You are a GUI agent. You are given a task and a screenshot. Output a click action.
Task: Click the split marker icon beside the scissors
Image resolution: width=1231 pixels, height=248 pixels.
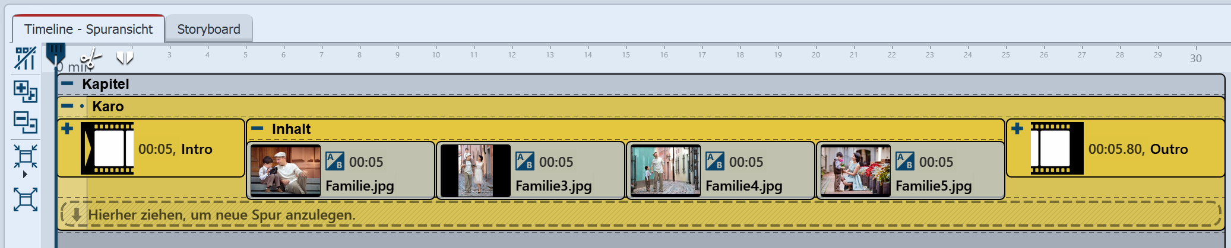[125, 57]
